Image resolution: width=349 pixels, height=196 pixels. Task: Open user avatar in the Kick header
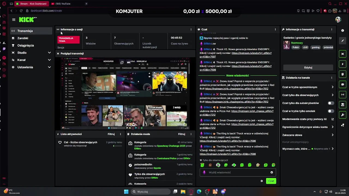tap(338, 20)
